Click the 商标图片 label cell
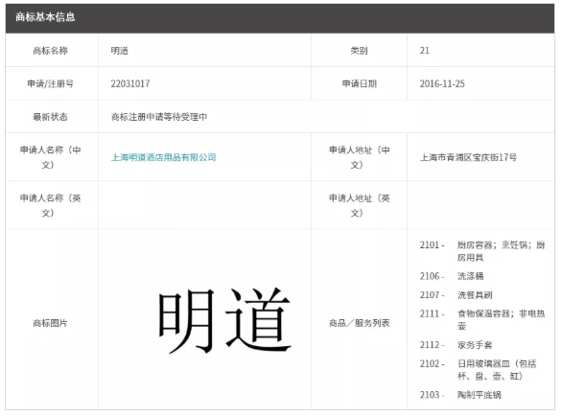Image resolution: width=561 pixels, height=417 pixels. (52, 319)
